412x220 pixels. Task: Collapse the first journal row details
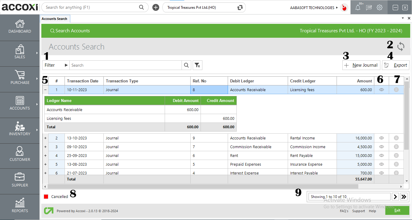[45, 90]
